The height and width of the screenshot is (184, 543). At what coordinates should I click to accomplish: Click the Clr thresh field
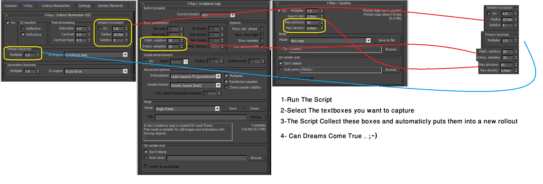point(214,29)
